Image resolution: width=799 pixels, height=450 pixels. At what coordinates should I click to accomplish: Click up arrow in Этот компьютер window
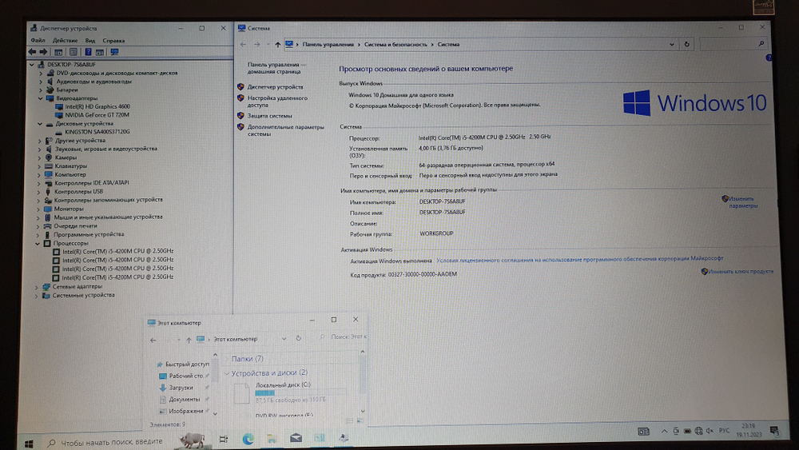(x=189, y=340)
